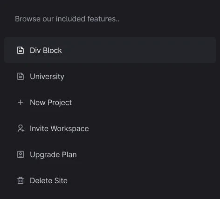Start a New Project from the list
Screen dimensions: 220x199
tap(110, 102)
